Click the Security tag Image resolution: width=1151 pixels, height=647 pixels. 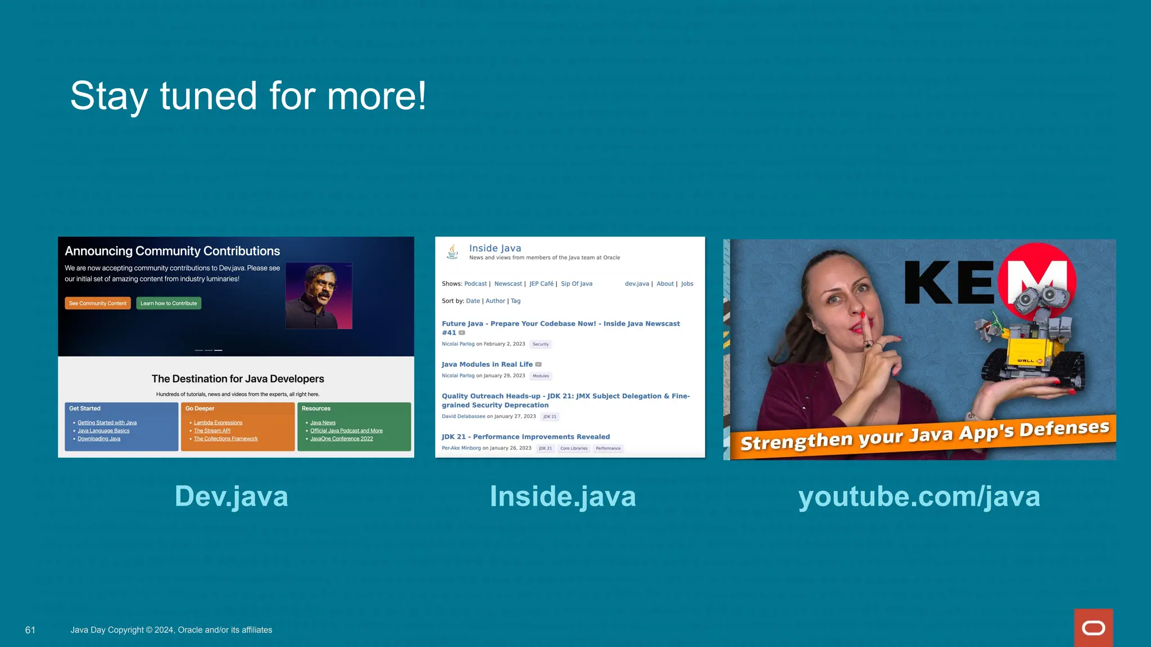tap(541, 344)
